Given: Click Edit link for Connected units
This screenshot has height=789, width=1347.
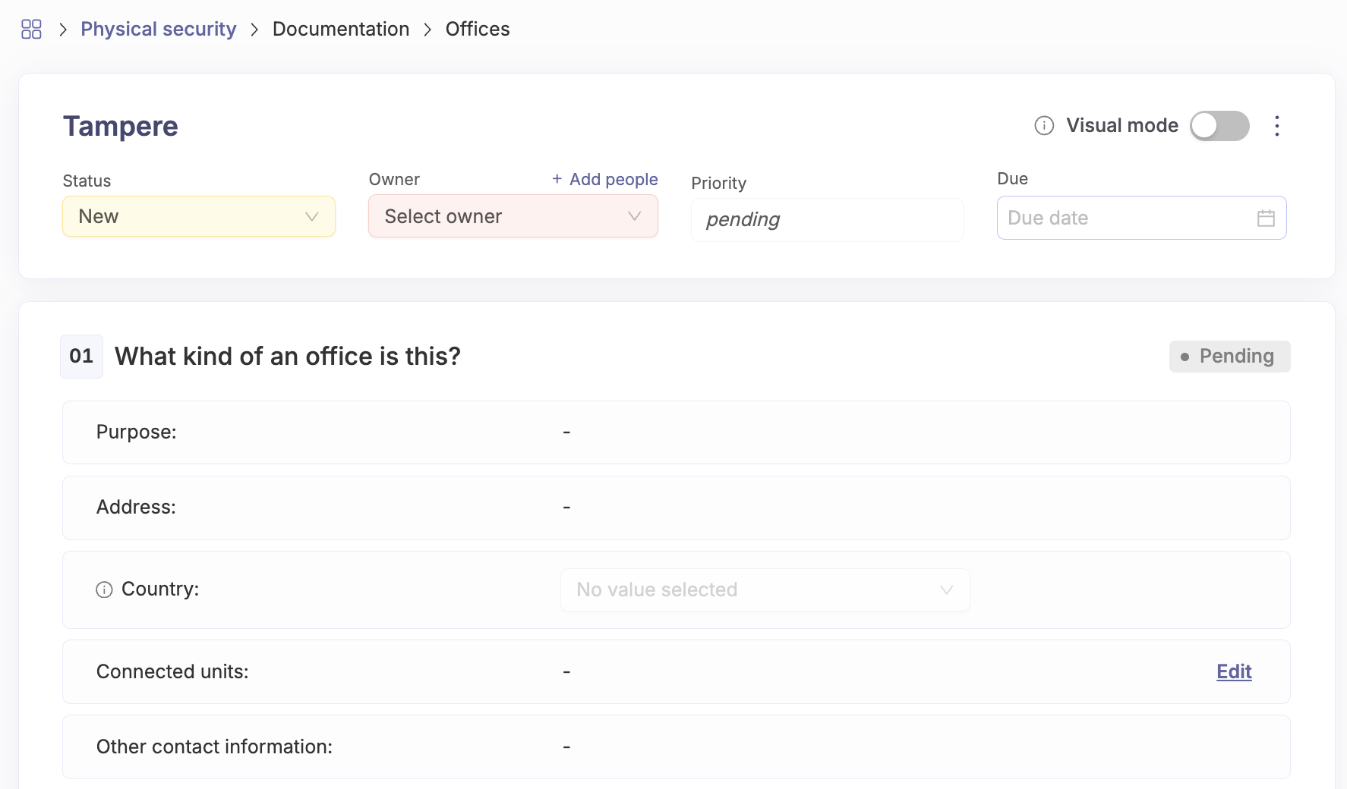Looking at the screenshot, I should click(x=1234, y=671).
